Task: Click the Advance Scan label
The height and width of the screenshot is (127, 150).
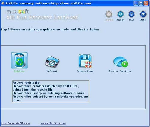Action: coord(85,71)
